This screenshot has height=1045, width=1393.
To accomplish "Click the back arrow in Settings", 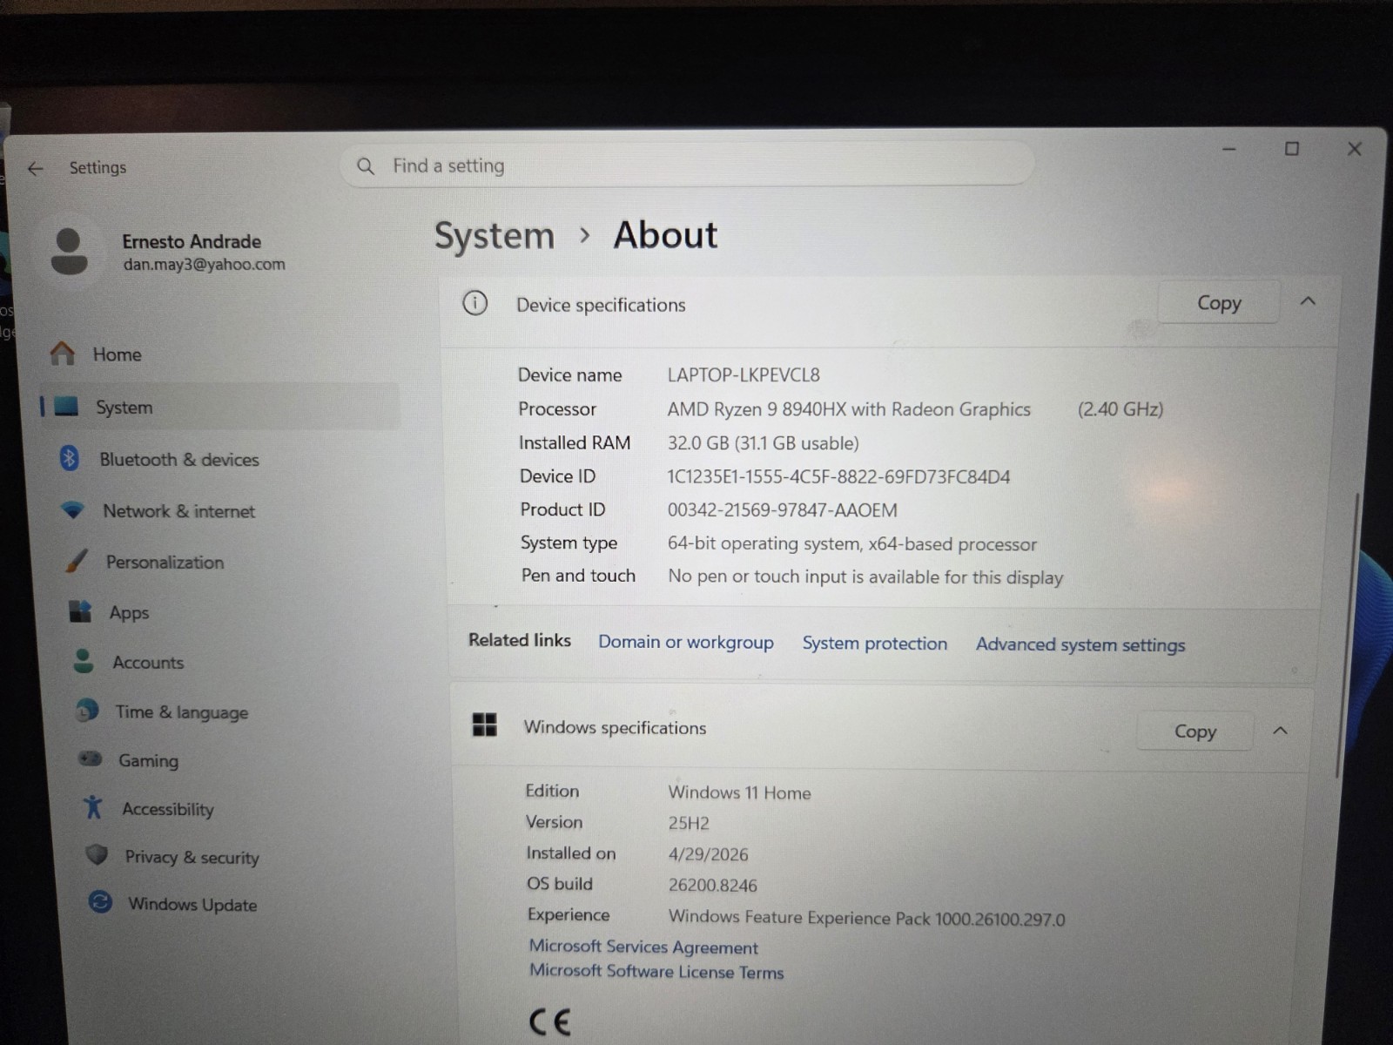I will click(35, 169).
